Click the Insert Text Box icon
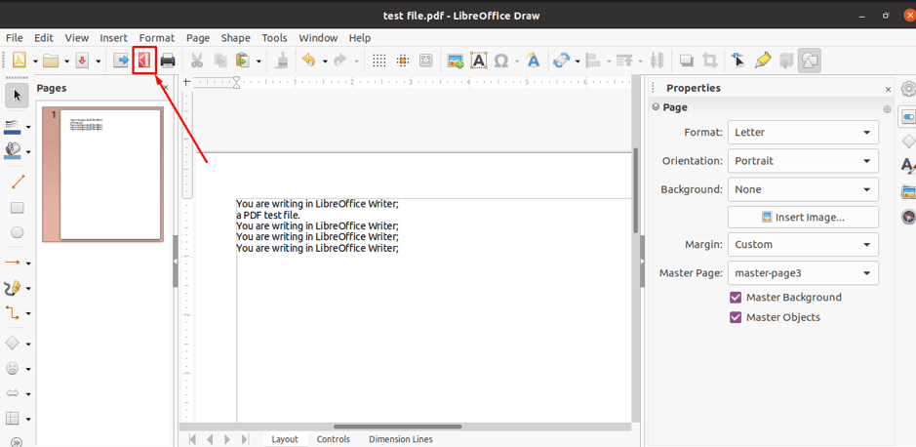 479,61
